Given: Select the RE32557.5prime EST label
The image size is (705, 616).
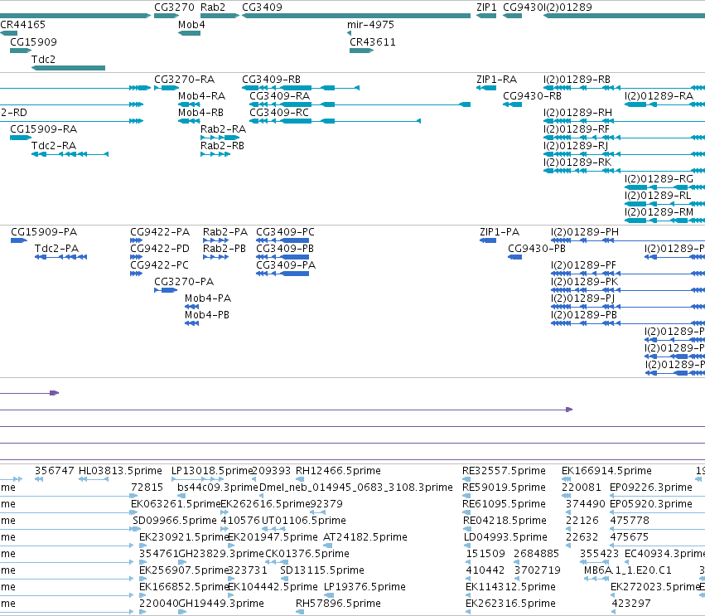Looking at the screenshot, I should pos(504,471).
